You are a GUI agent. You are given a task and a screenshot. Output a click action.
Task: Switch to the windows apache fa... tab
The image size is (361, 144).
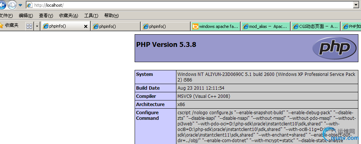(216, 26)
